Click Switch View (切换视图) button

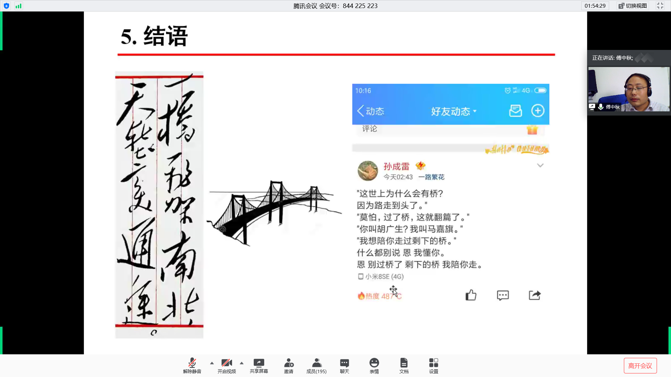point(633,6)
